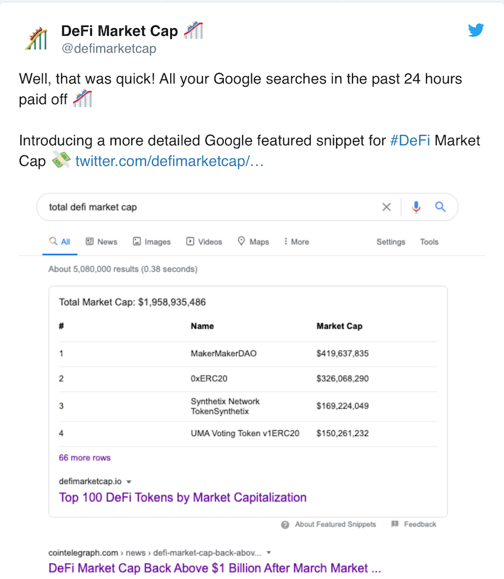Switch to the News search tab
Image resolution: width=504 pixels, height=579 pixels.
coord(102,242)
